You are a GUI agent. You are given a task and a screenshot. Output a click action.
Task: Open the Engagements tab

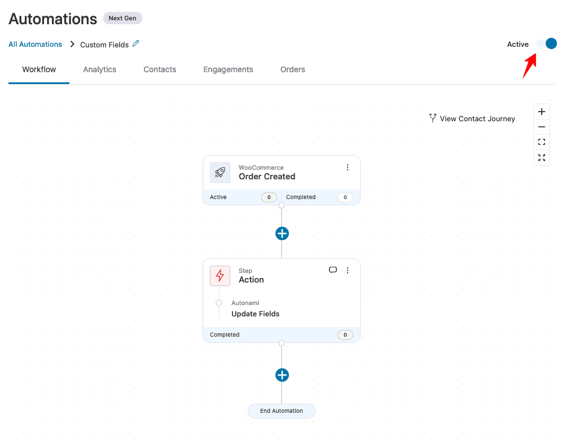click(x=228, y=69)
